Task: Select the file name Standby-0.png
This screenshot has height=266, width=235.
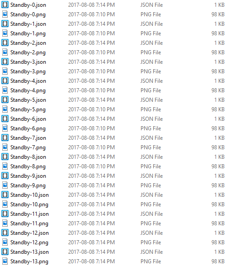Action: pyautogui.click(x=28, y=14)
